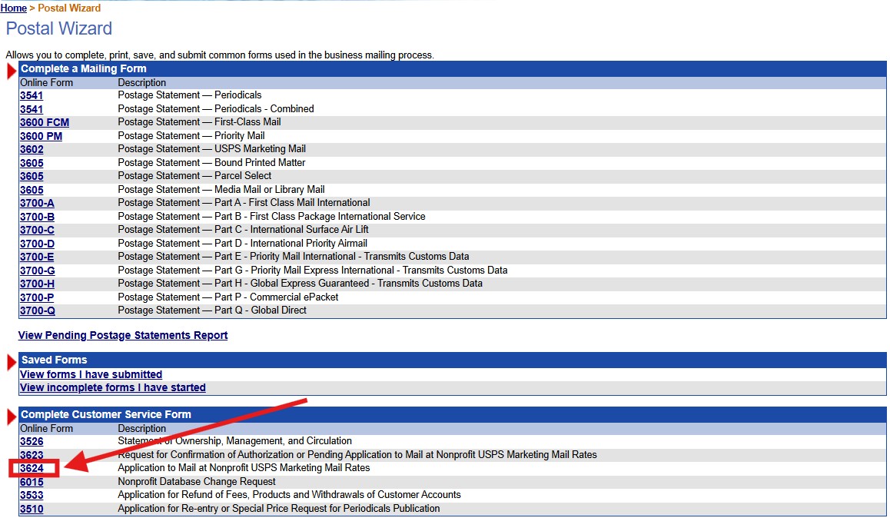Open form 6015 Nonprofit Database Change Request
Image resolution: width=890 pixels, height=518 pixels.
coord(32,482)
